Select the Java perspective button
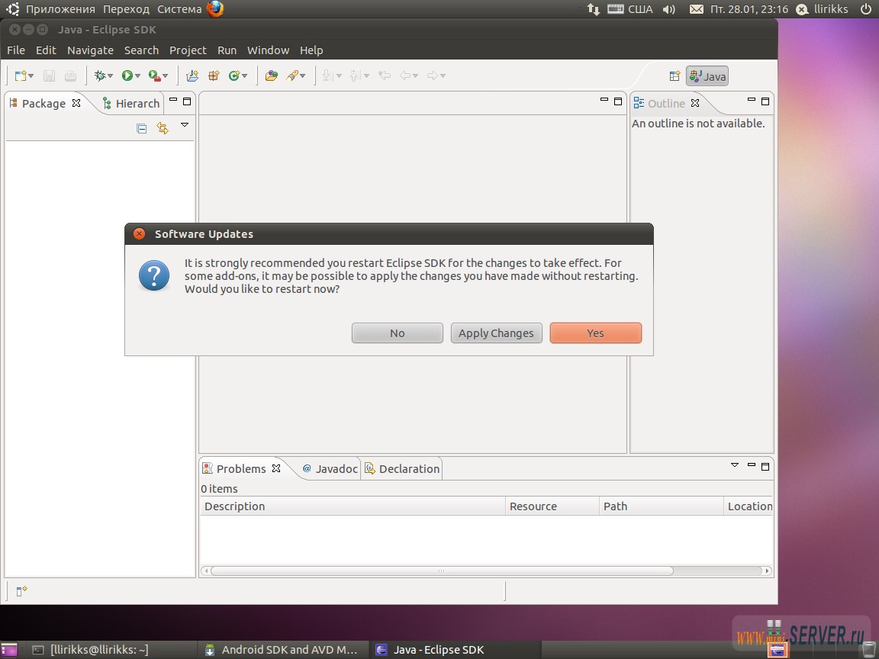The width and height of the screenshot is (879, 659). pyautogui.click(x=707, y=76)
